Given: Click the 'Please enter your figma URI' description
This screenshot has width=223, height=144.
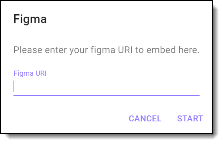Looking at the screenshot, I should click(x=106, y=50).
